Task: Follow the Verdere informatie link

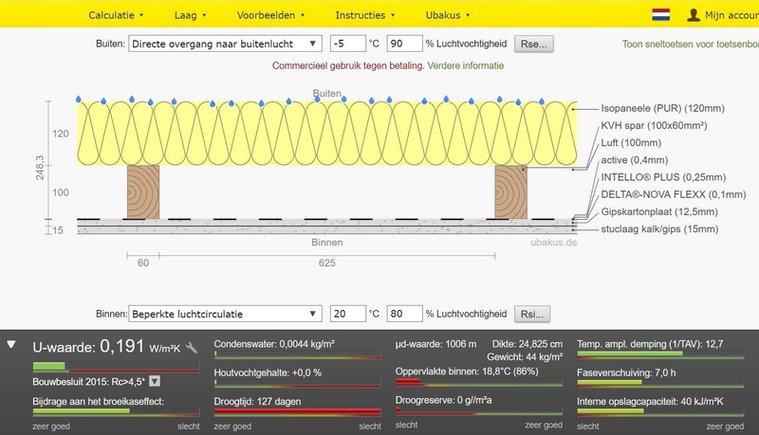Action: pos(466,65)
